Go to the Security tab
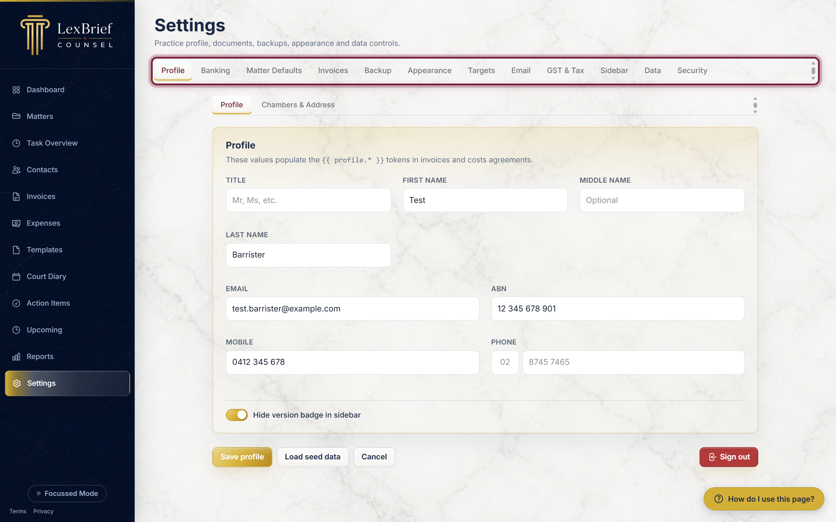The width and height of the screenshot is (836, 522). [692, 70]
